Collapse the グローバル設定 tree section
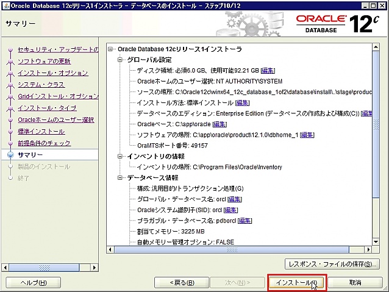389x292 pixels. coord(120,60)
